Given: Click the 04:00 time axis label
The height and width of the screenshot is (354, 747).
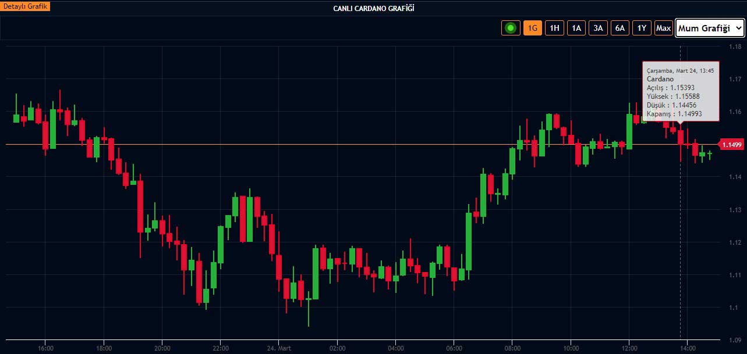Looking at the screenshot, I should pyautogui.click(x=395, y=349).
